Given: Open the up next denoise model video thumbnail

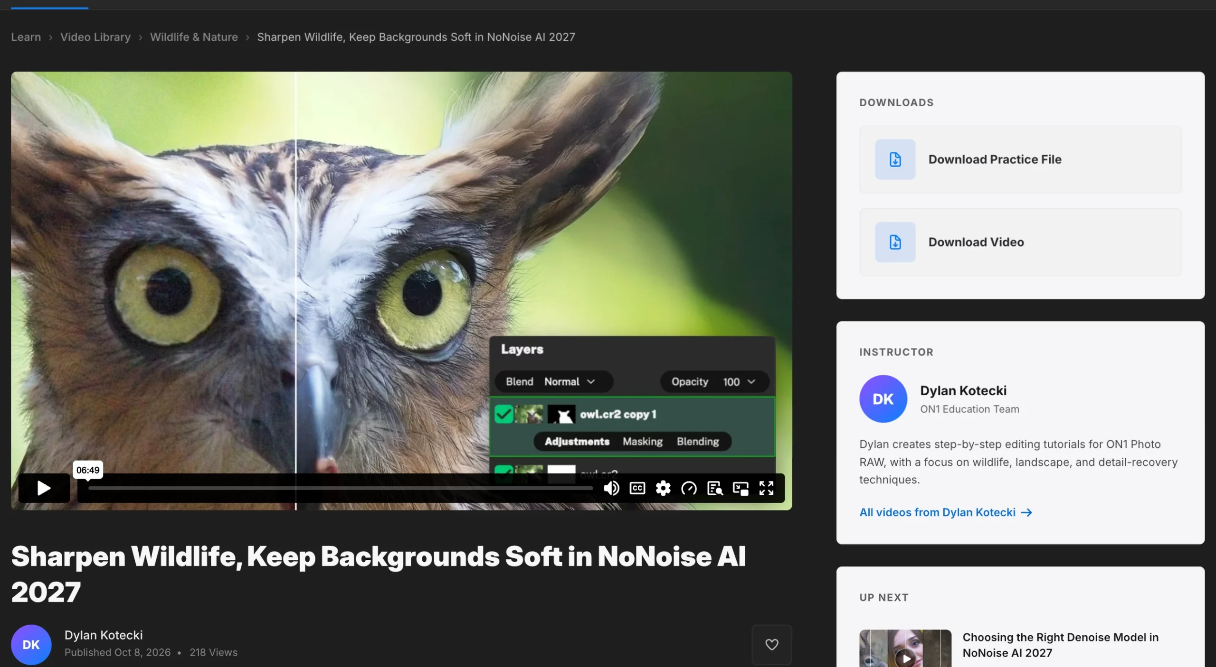Looking at the screenshot, I should (x=905, y=648).
